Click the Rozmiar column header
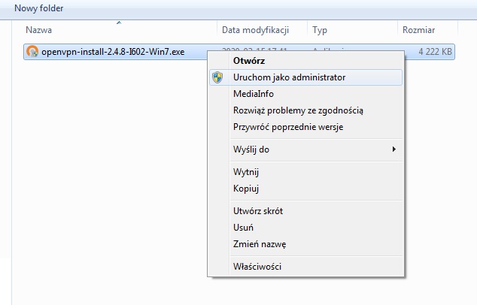 pos(419,30)
